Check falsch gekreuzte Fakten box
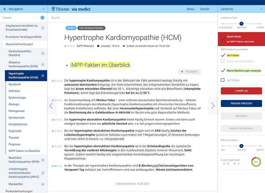 [x=223, y=61]
